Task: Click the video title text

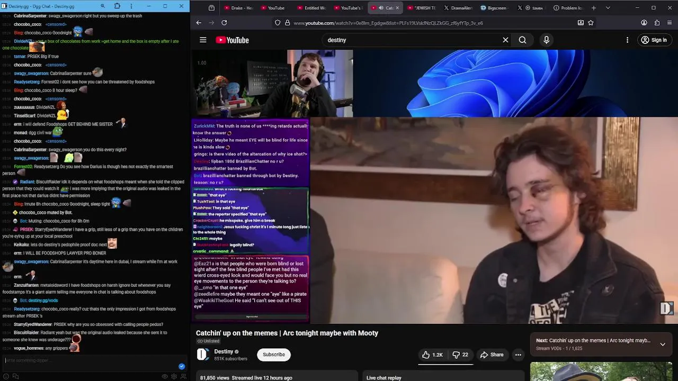Action: coord(287,333)
